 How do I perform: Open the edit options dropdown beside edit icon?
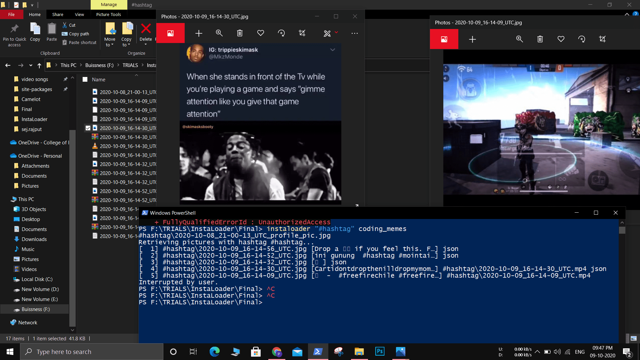[x=336, y=33]
